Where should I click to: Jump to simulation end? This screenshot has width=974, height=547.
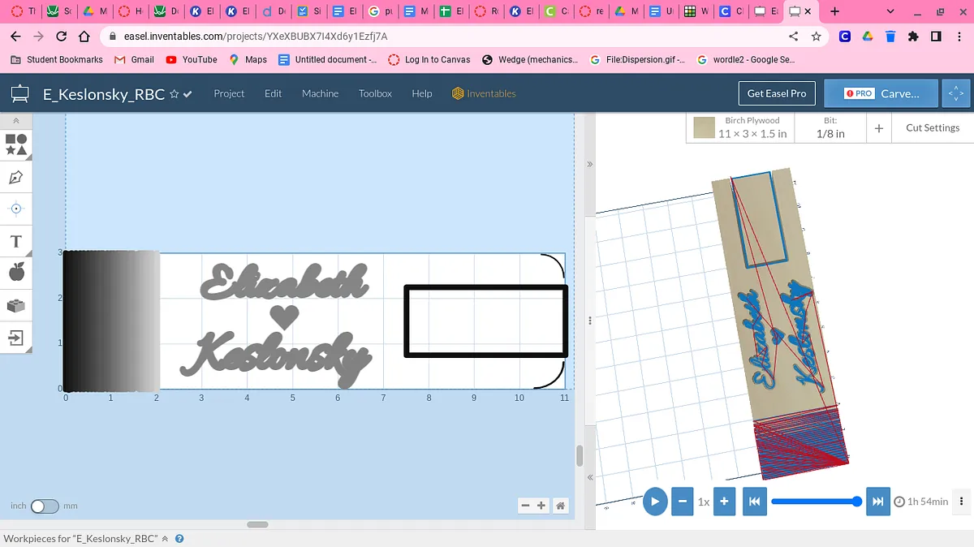point(877,502)
